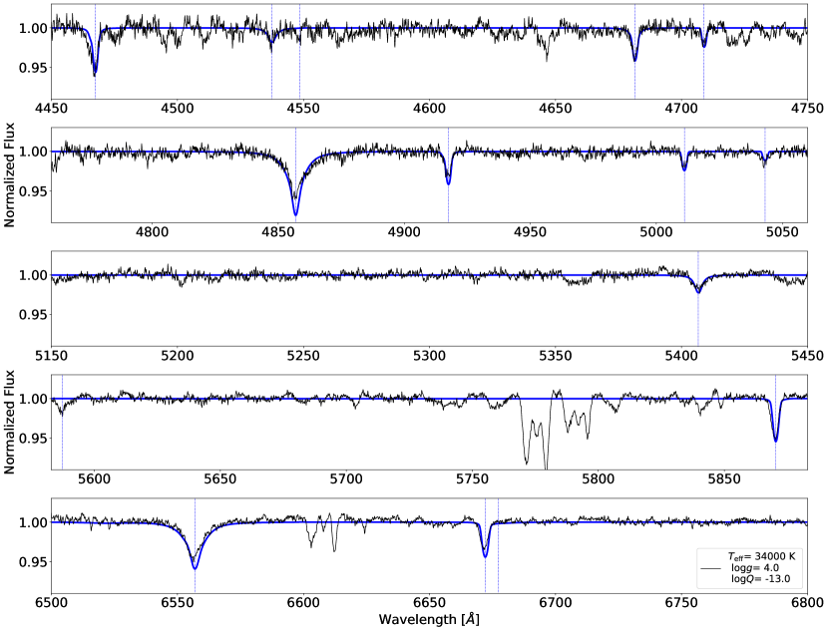Click the 5850 tick number

[724, 479]
